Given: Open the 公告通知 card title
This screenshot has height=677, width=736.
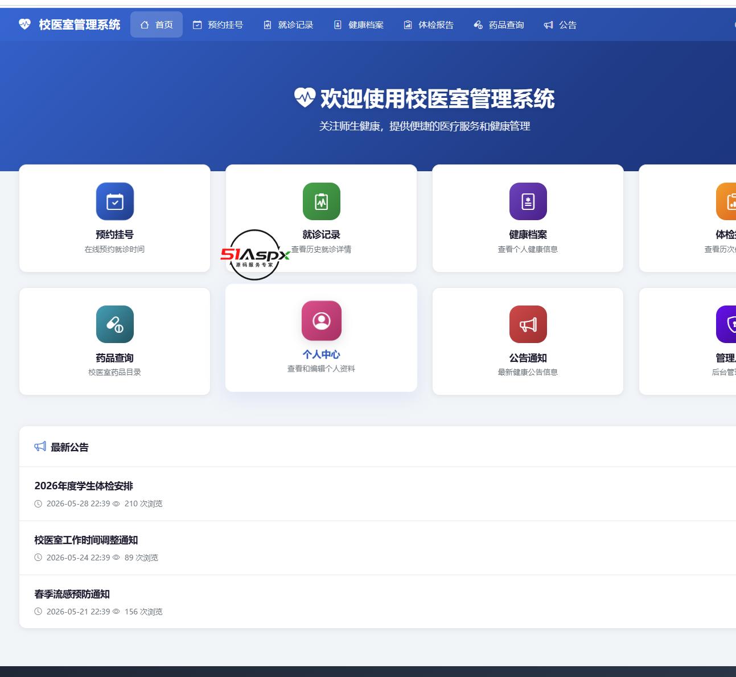Looking at the screenshot, I should pos(528,358).
